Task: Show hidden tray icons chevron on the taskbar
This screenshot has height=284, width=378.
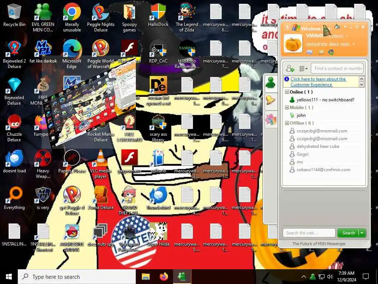Action: click(x=303, y=277)
